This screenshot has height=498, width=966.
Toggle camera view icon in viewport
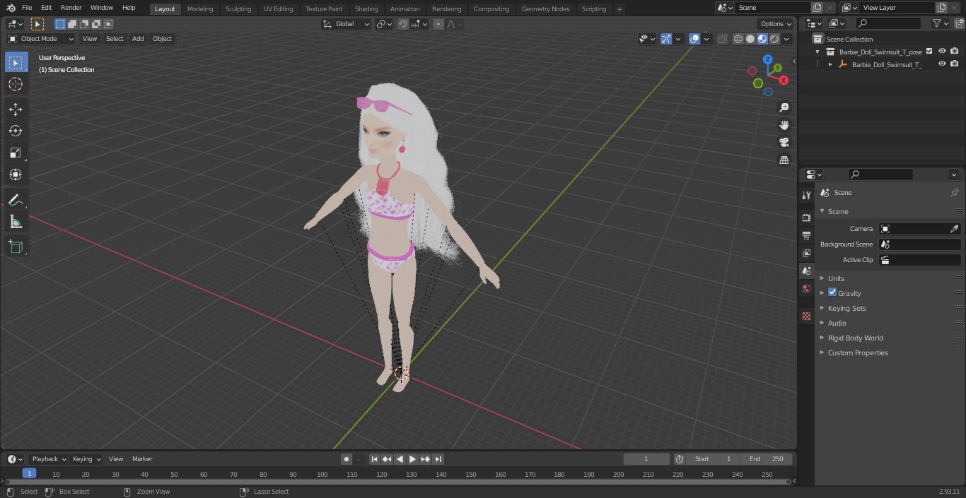[x=784, y=142]
